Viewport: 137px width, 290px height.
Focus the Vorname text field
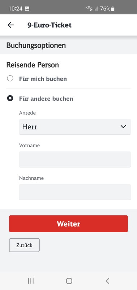(x=75, y=159)
